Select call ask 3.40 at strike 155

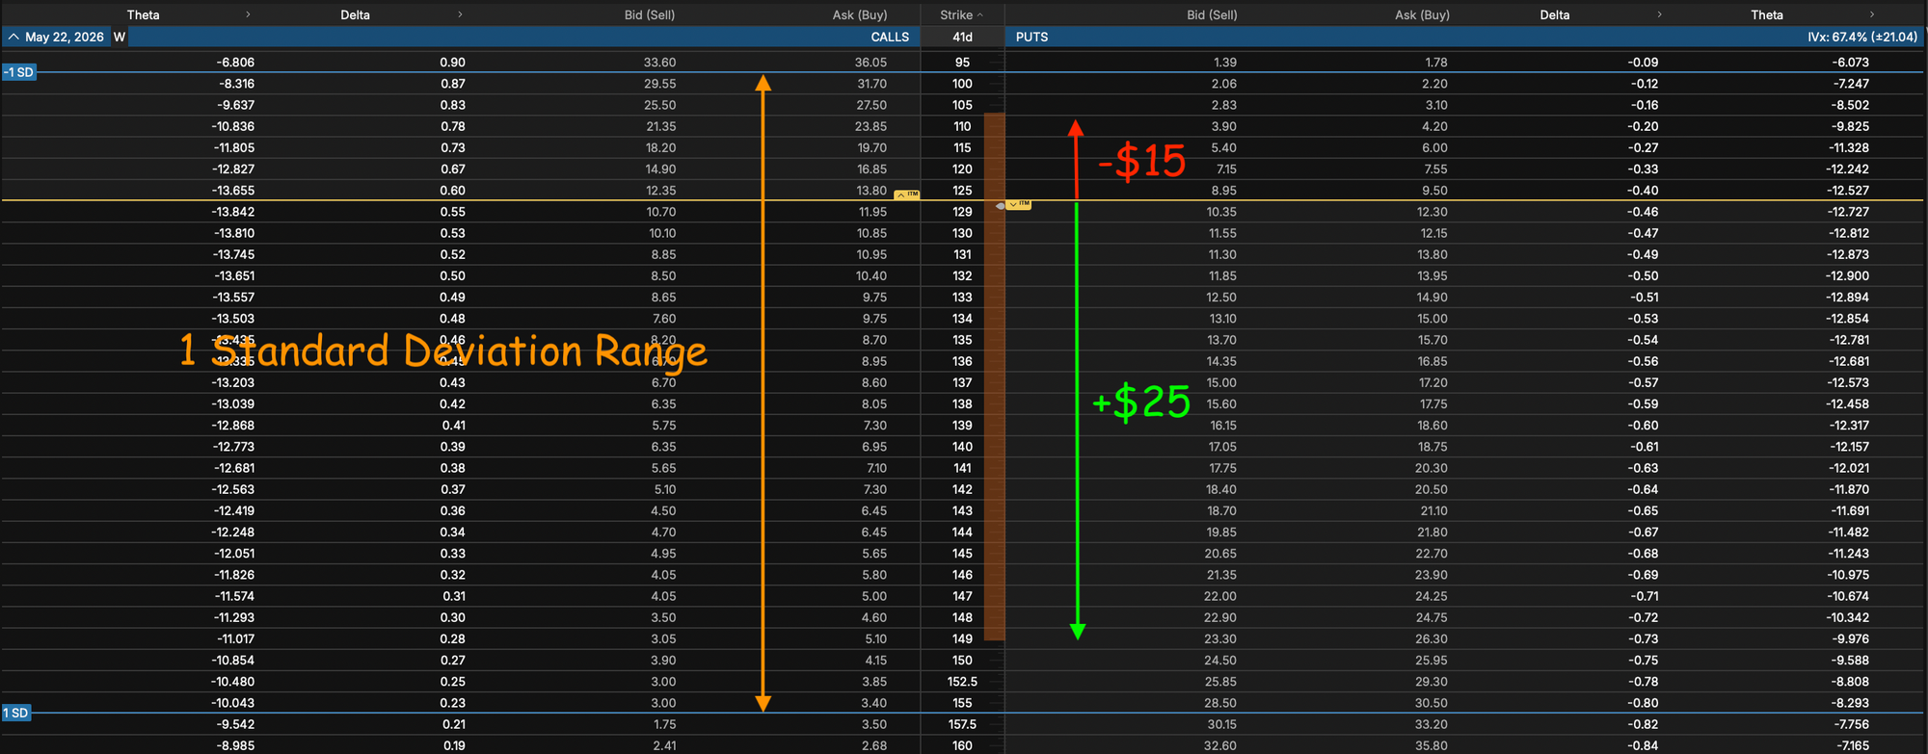pos(874,703)
